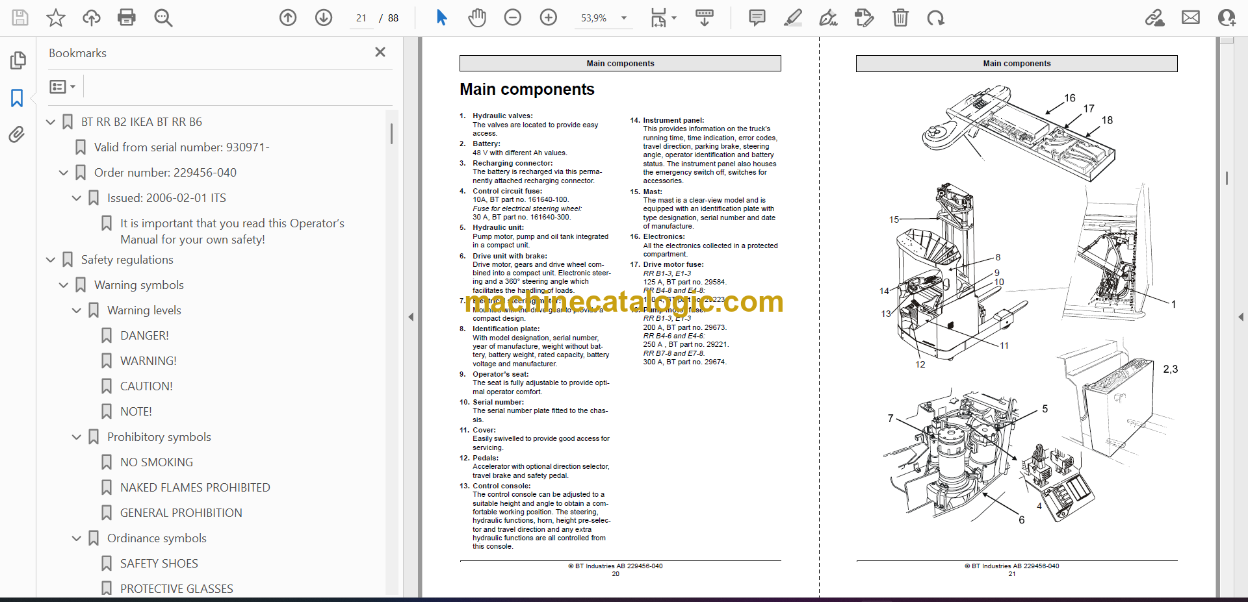Jump to the NOTE! bookmark
Screen dimensions: 1248x602
pyautogui.click(x=136, y=412)
